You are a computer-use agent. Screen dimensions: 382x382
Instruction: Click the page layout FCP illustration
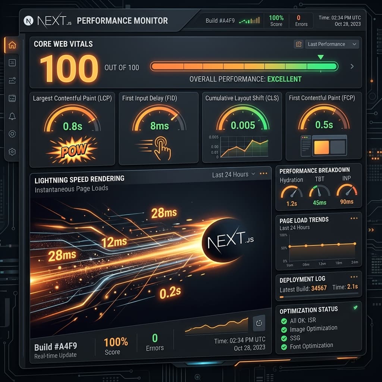324,146
